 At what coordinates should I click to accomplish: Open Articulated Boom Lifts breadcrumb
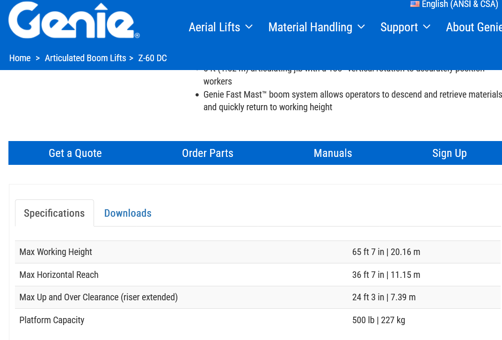point(86,58)
